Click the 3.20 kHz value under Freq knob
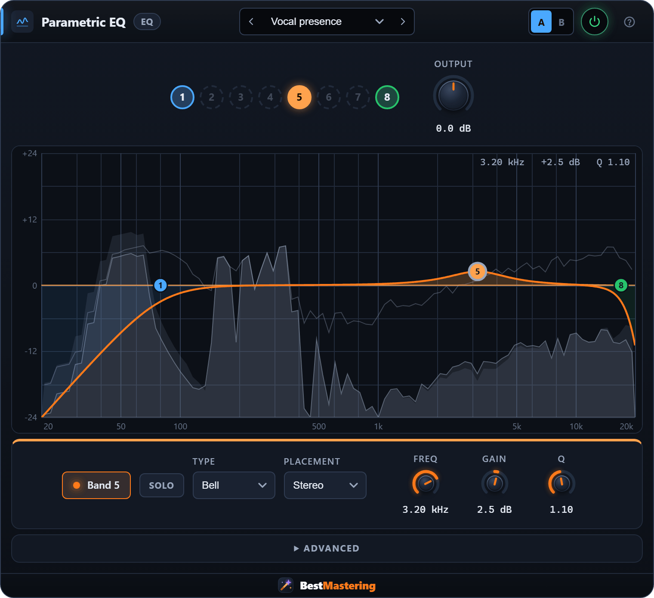The image size is (654, 598). (426, 510)
